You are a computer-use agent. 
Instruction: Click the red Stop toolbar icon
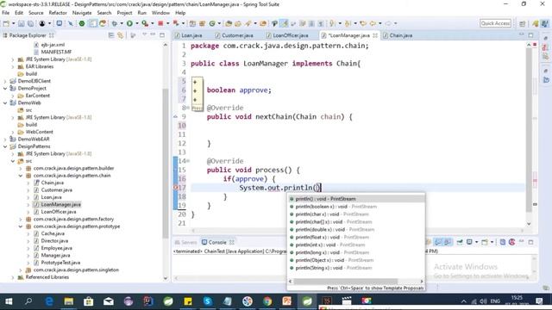click(160, 23)
